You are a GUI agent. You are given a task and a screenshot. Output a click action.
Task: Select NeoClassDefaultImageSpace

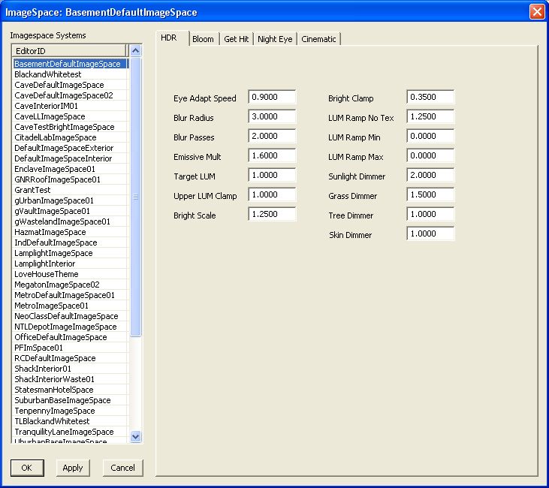[70, 316]
